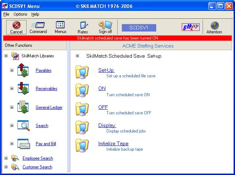The image size is (235, 175).
Task: Expand the Receivables tree node
Action: 12,88
